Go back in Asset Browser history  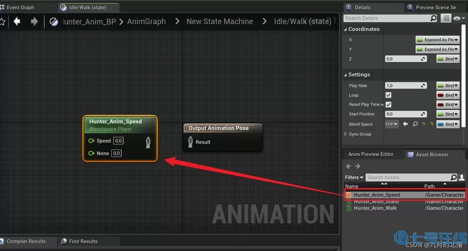[x=348, y=166]
